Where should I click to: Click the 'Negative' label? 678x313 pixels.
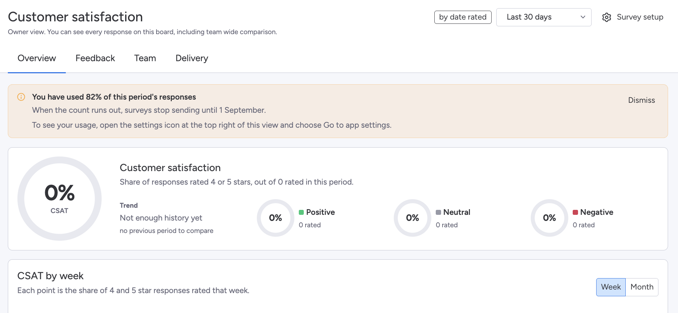pyautogui.click(x=597, y=212)
